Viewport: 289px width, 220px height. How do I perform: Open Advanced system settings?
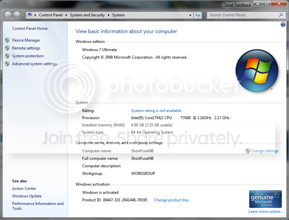click(34, 64)
